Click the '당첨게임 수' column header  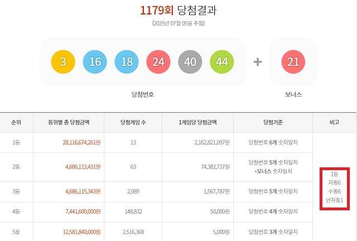(x=133, y=122)
